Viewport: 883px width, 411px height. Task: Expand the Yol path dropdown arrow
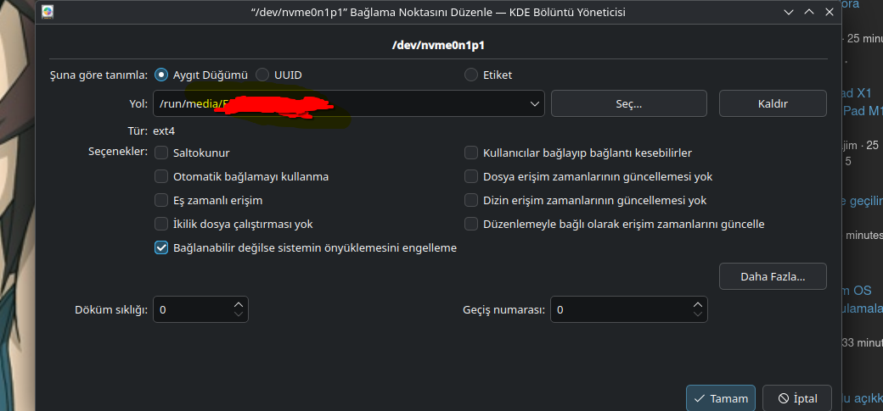(x=534, y=104)
